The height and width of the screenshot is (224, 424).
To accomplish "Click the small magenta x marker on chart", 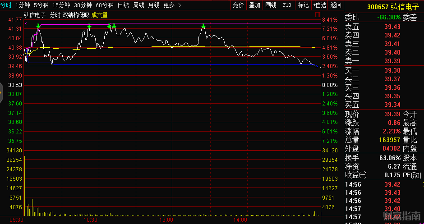I will coord(26,23).
